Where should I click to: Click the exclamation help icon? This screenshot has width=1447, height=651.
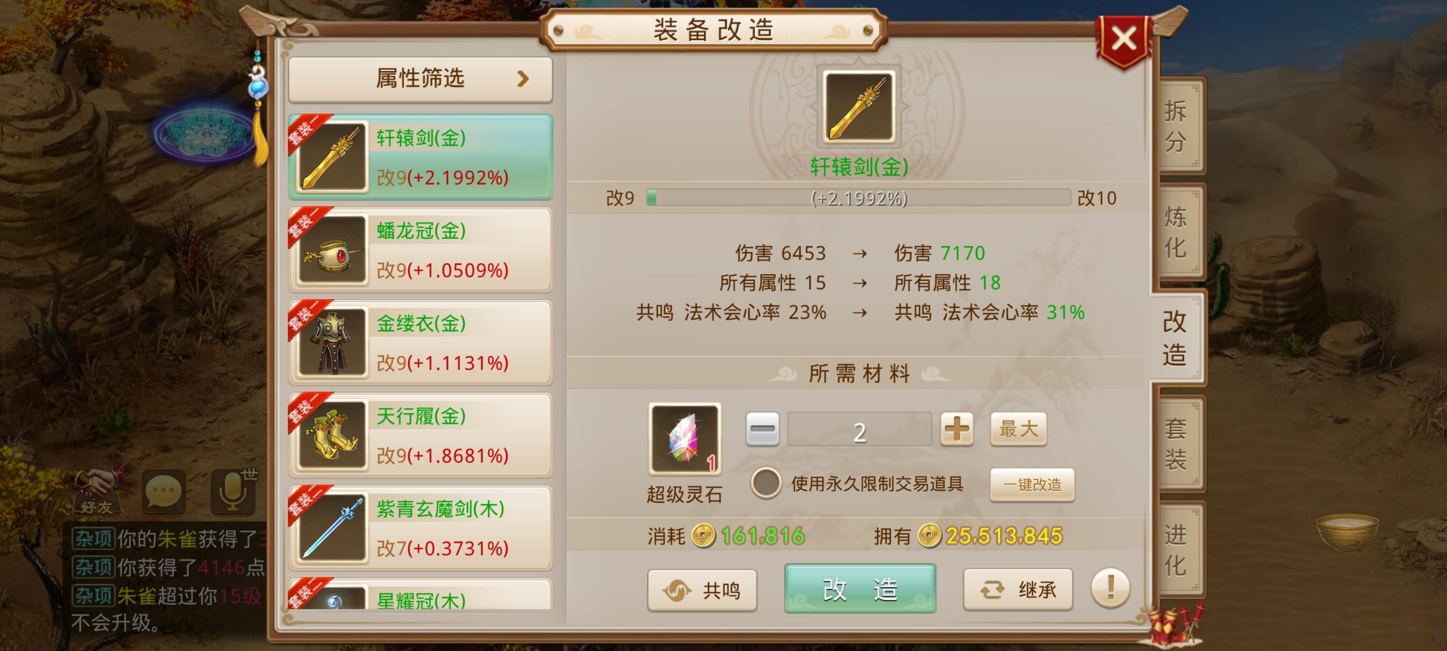[x=1110, y=588]
